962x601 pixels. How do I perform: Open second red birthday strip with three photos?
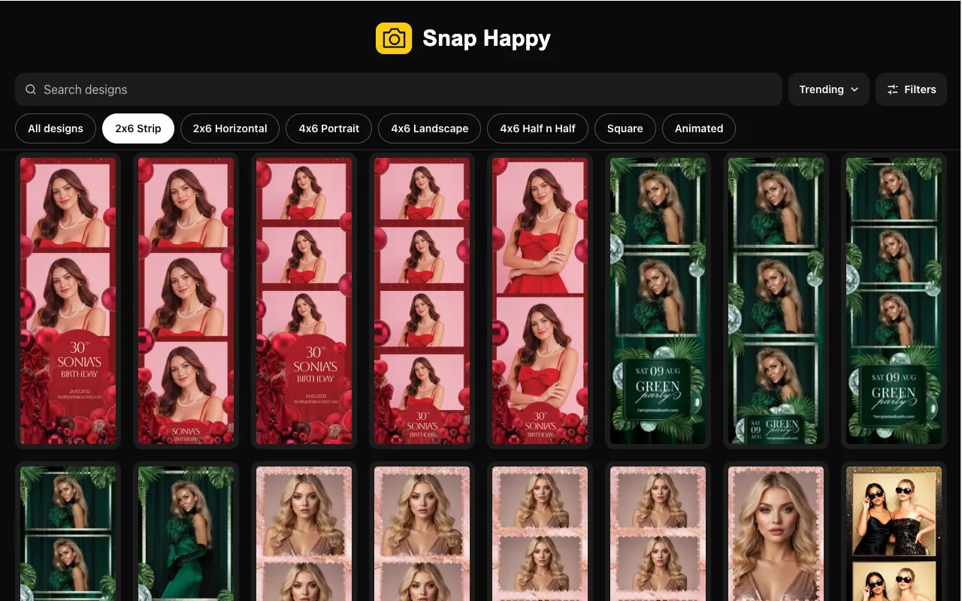[186, 300]
